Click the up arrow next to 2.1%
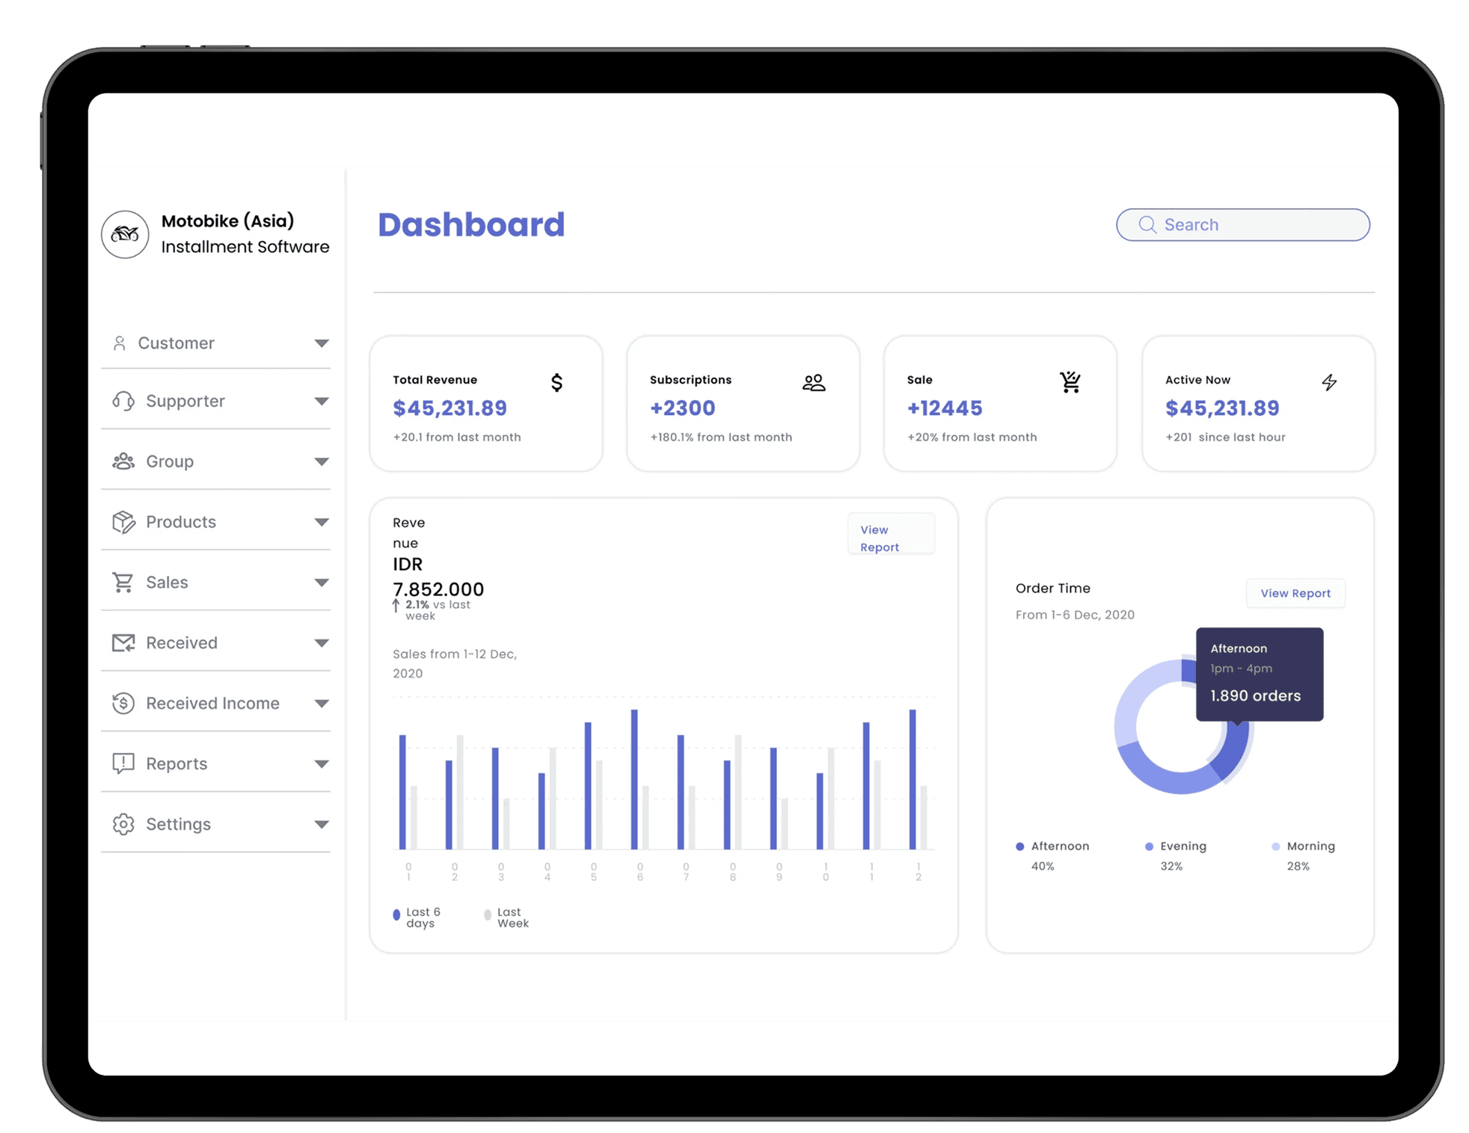The image size is (1469, 1133). (396, 607)
